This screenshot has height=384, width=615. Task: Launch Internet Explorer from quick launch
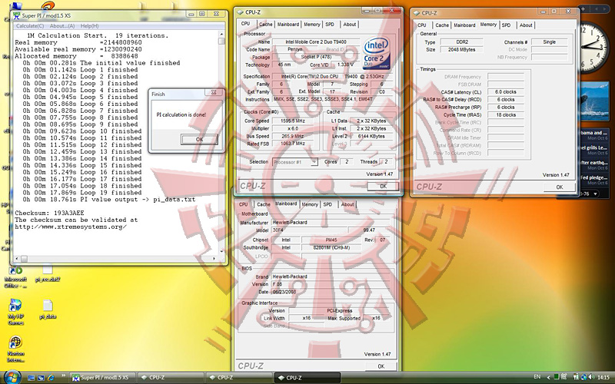[51, 378]
